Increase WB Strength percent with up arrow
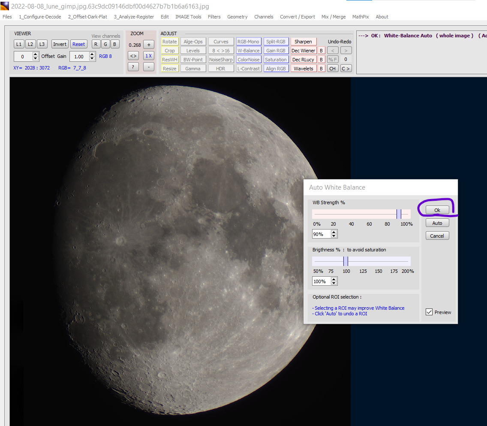487x426 pixels. [x=334, y=232]
